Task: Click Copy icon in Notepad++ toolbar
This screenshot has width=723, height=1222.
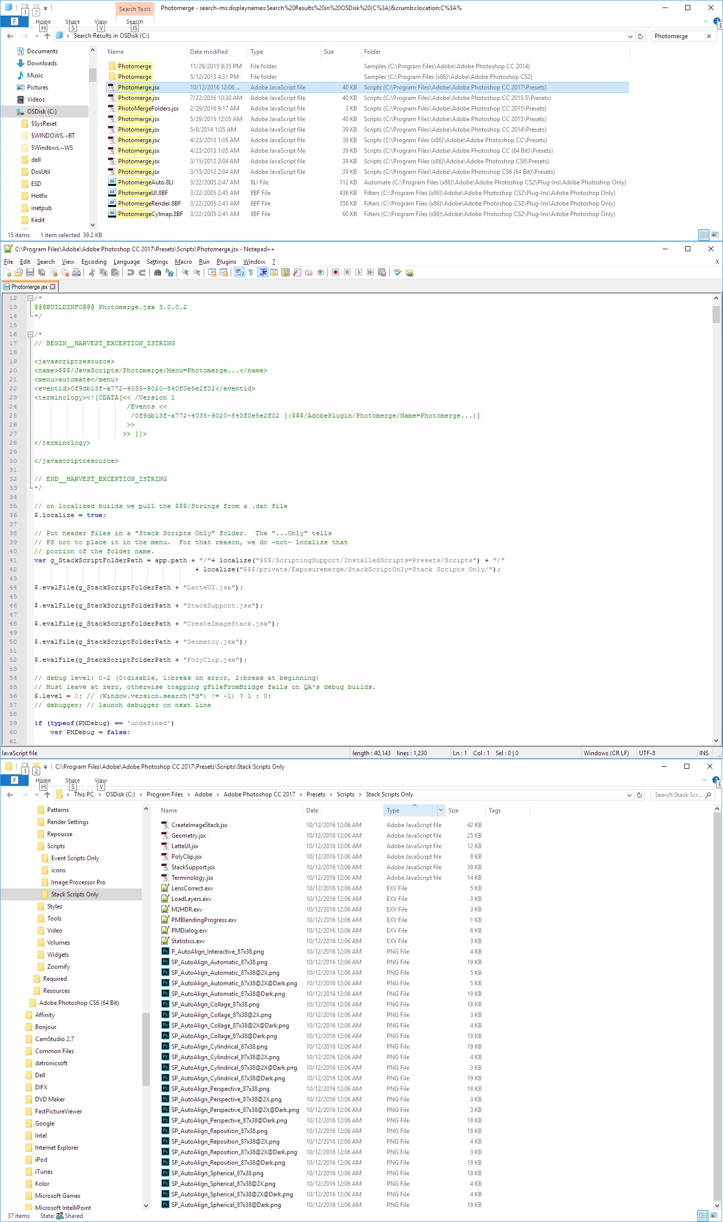Action: (104, 272)
